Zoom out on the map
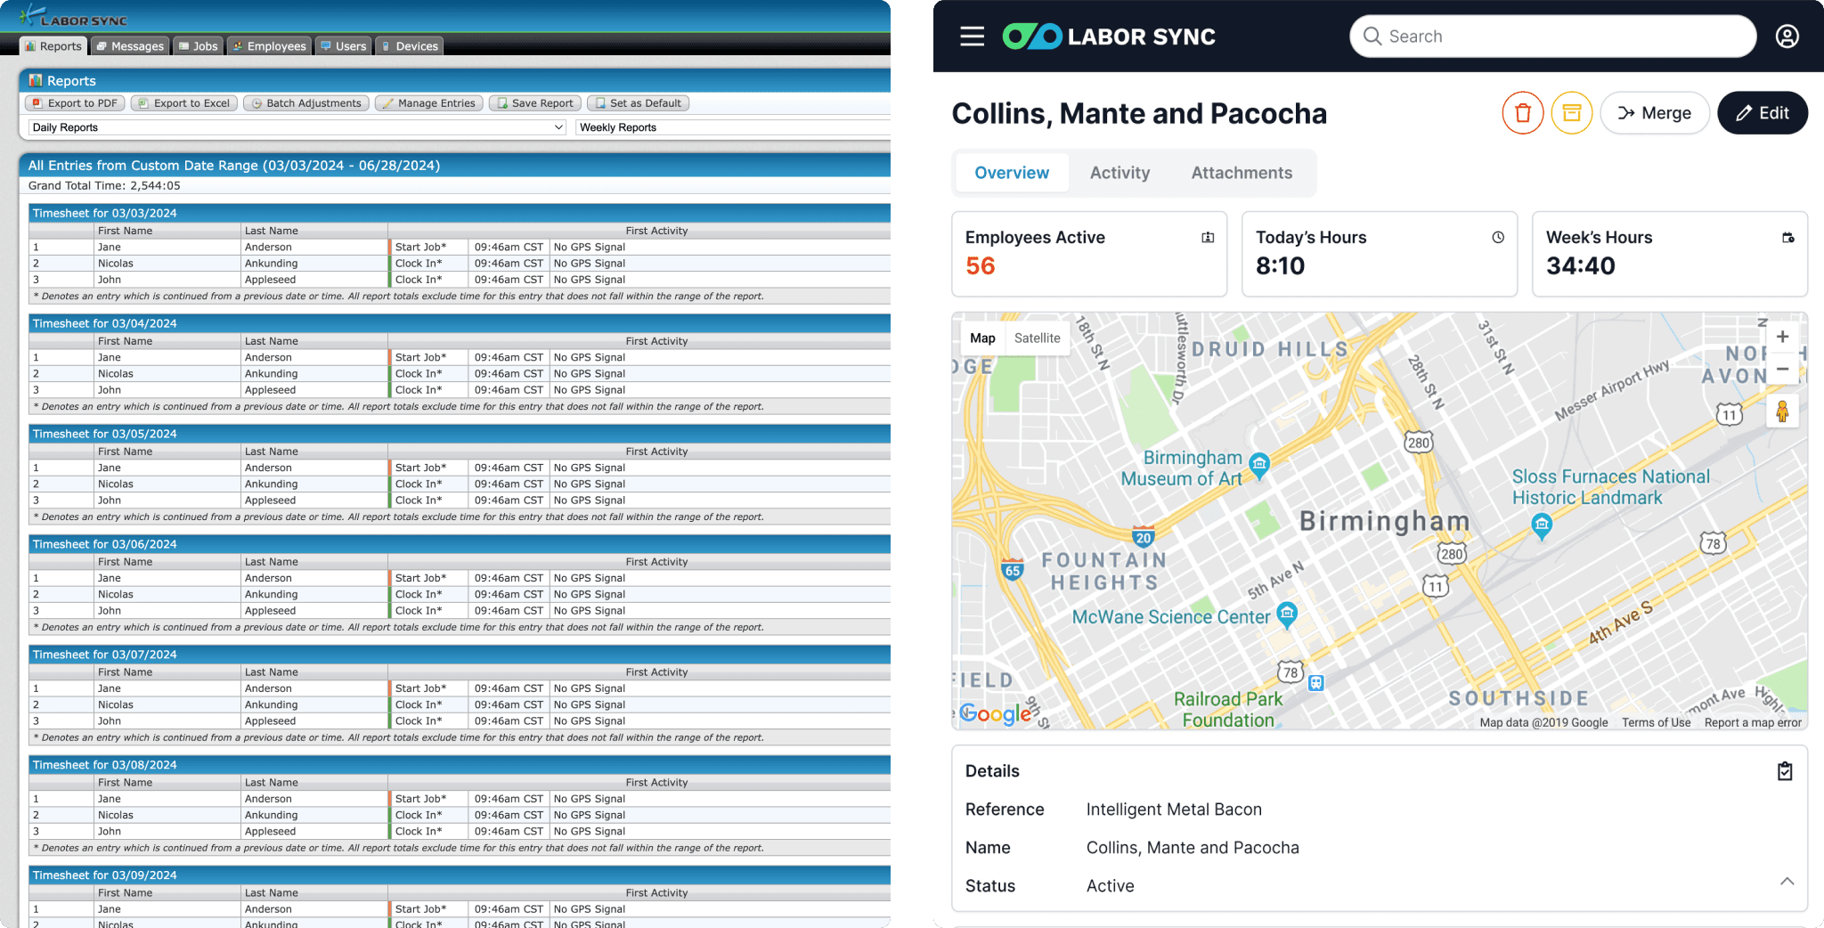The image size is (1824, 928). point(1782,369)
